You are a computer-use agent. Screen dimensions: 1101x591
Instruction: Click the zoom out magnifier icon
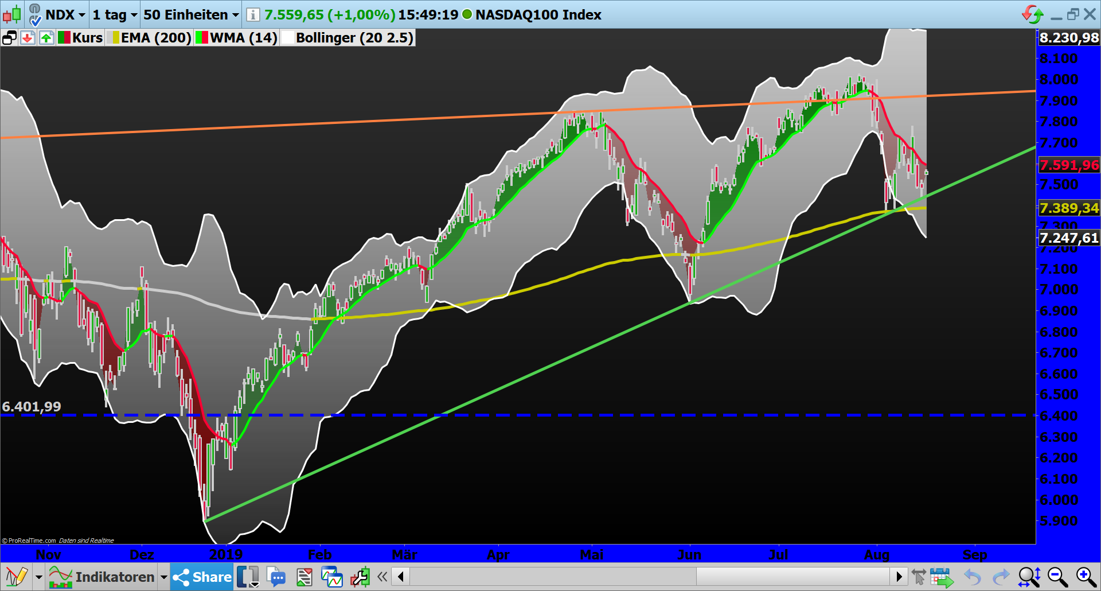[1057, 577]
